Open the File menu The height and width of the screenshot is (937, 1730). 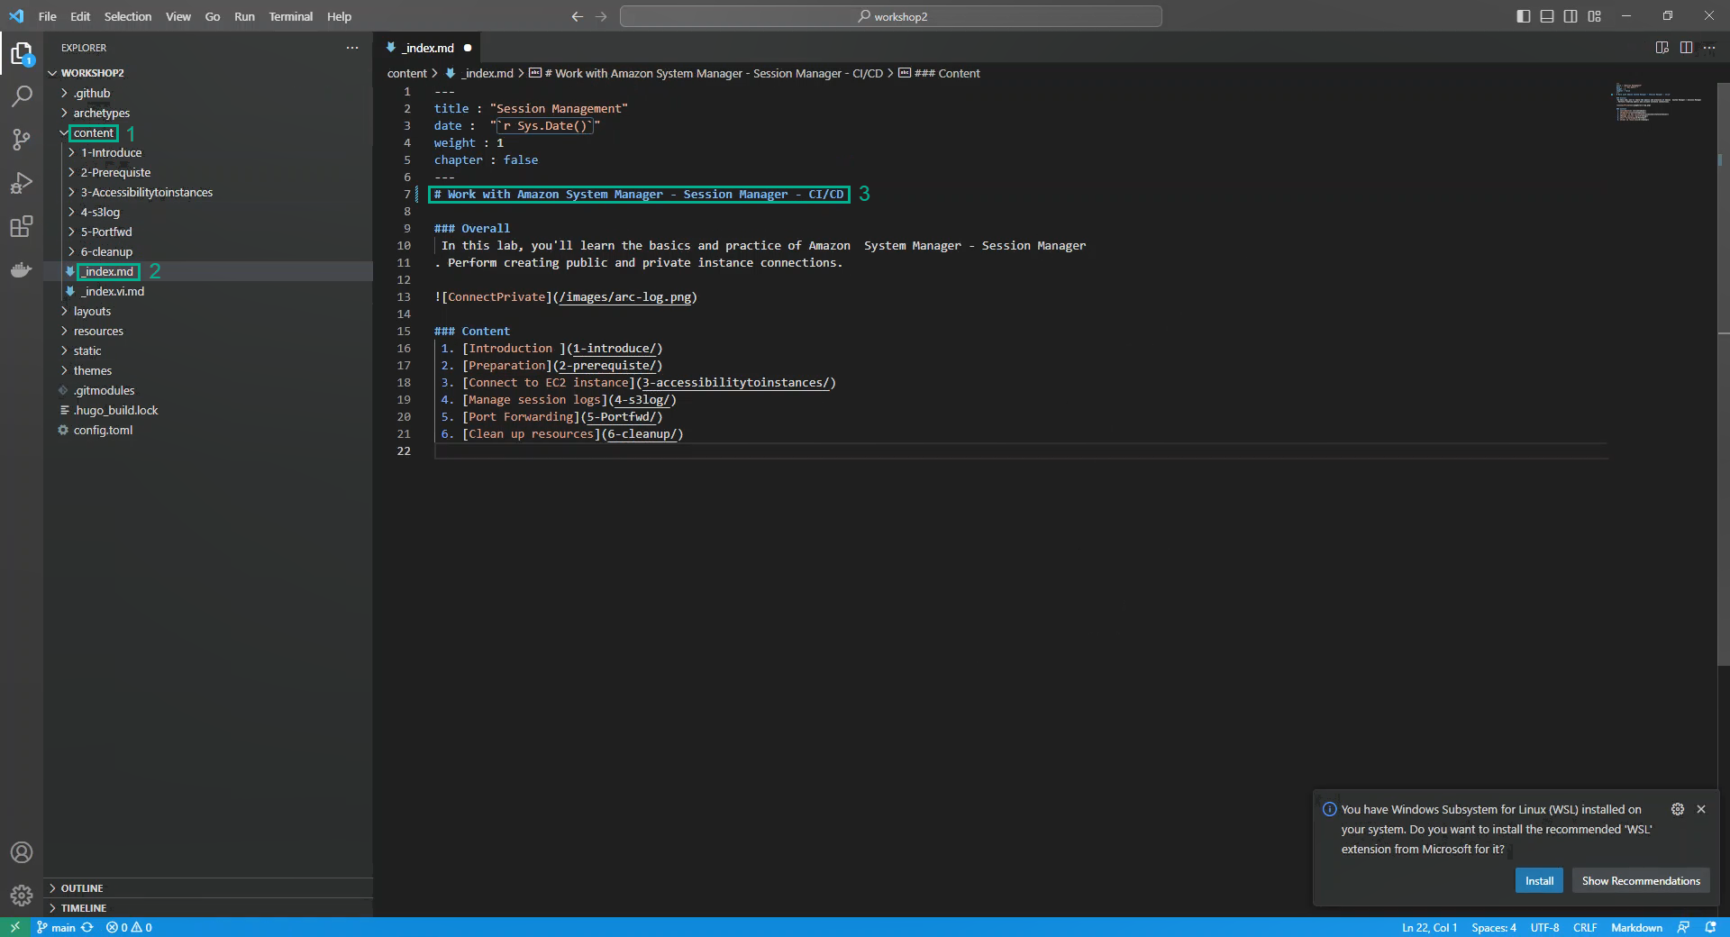pyautogui.click(x=47, y=16)
